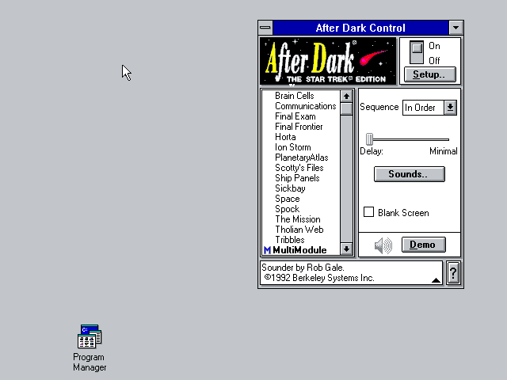The width and height of the screenshot is (507, 380).
Task: Select Tribbles in the module list
Action: coord(289,240)
